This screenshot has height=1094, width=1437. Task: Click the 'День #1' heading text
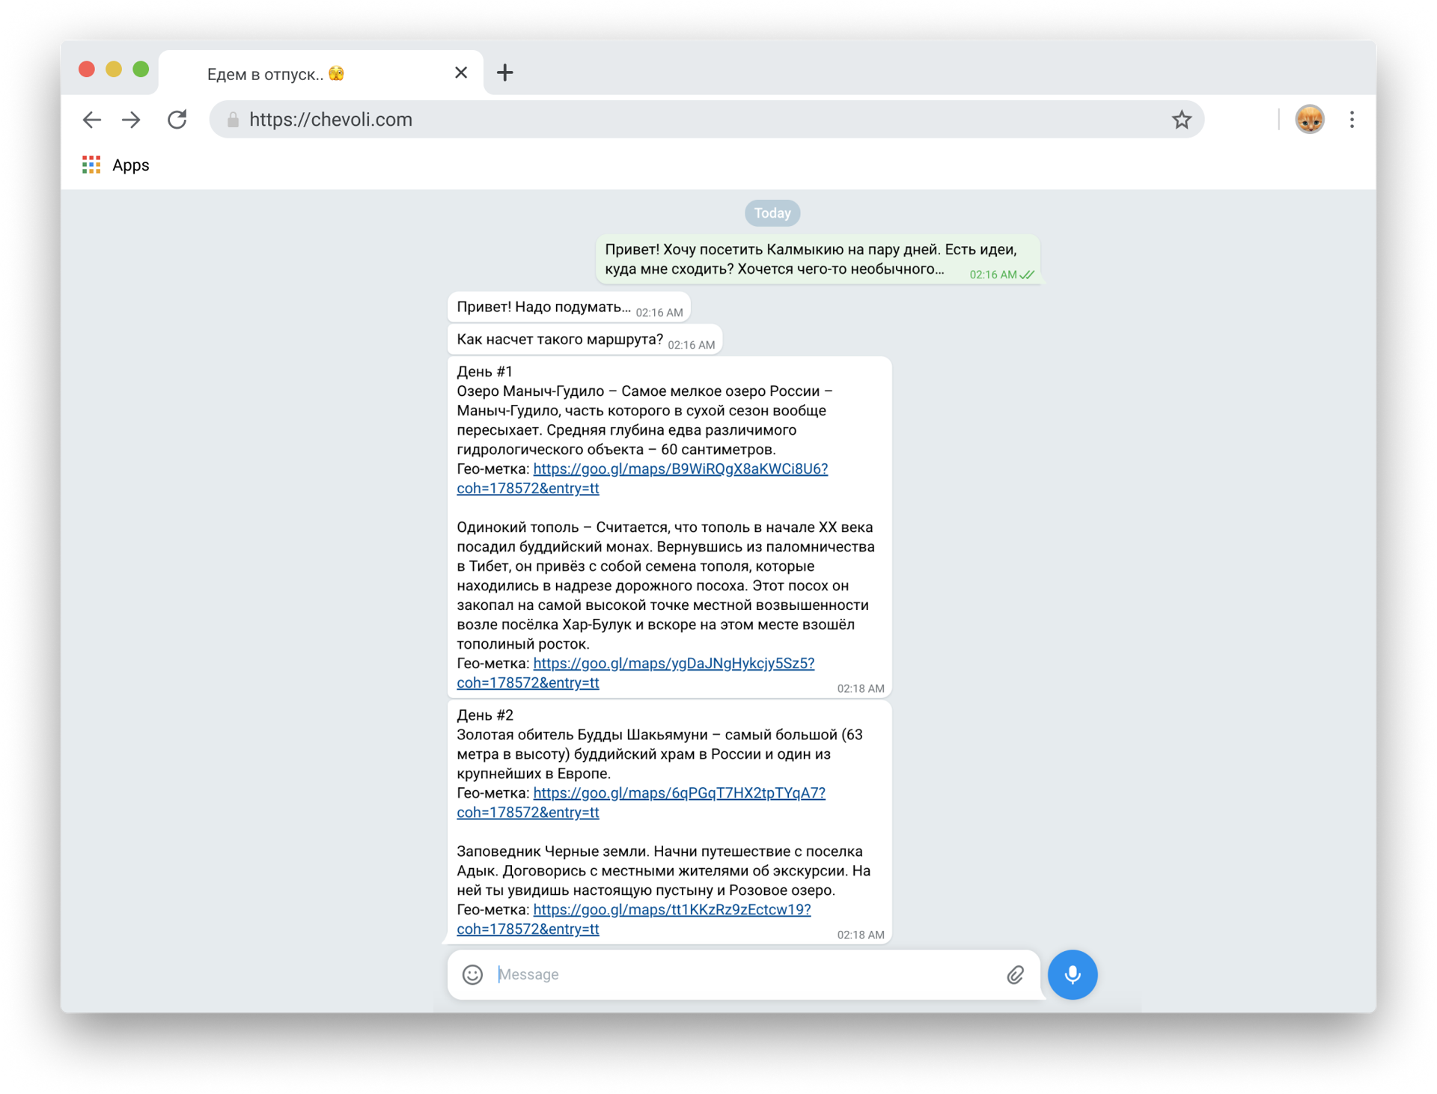coord(484,371)
